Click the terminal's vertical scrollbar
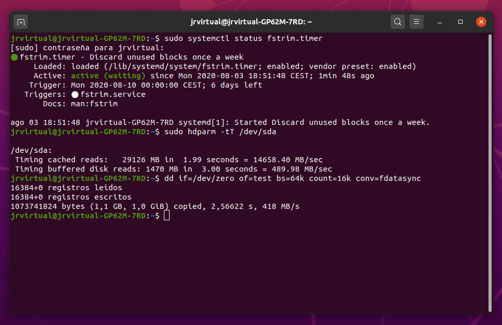 (490, 171)
